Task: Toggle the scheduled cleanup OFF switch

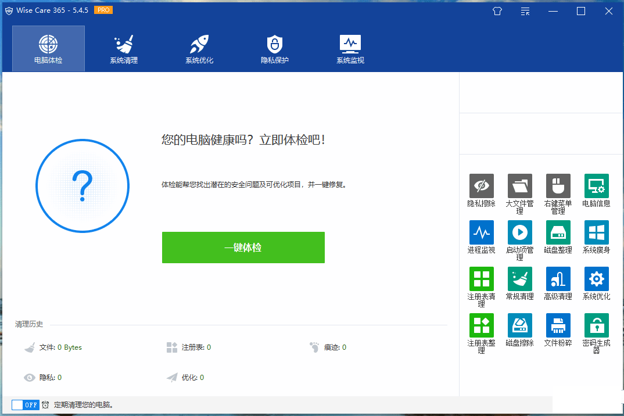Action: coord(25,405)
